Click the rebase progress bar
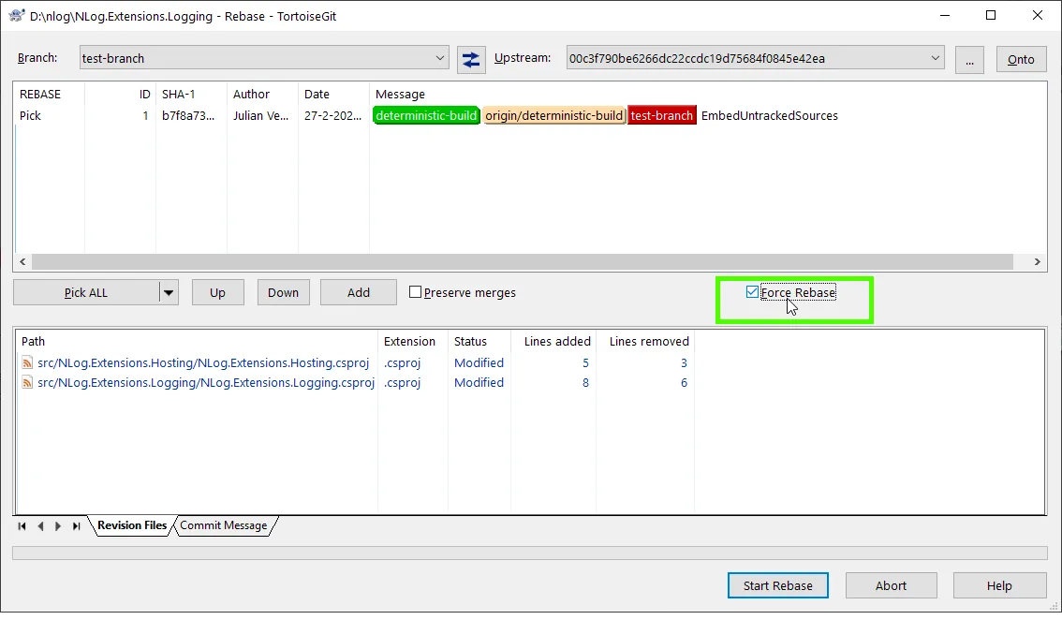Screen dimensions: 1062x620 530,553
